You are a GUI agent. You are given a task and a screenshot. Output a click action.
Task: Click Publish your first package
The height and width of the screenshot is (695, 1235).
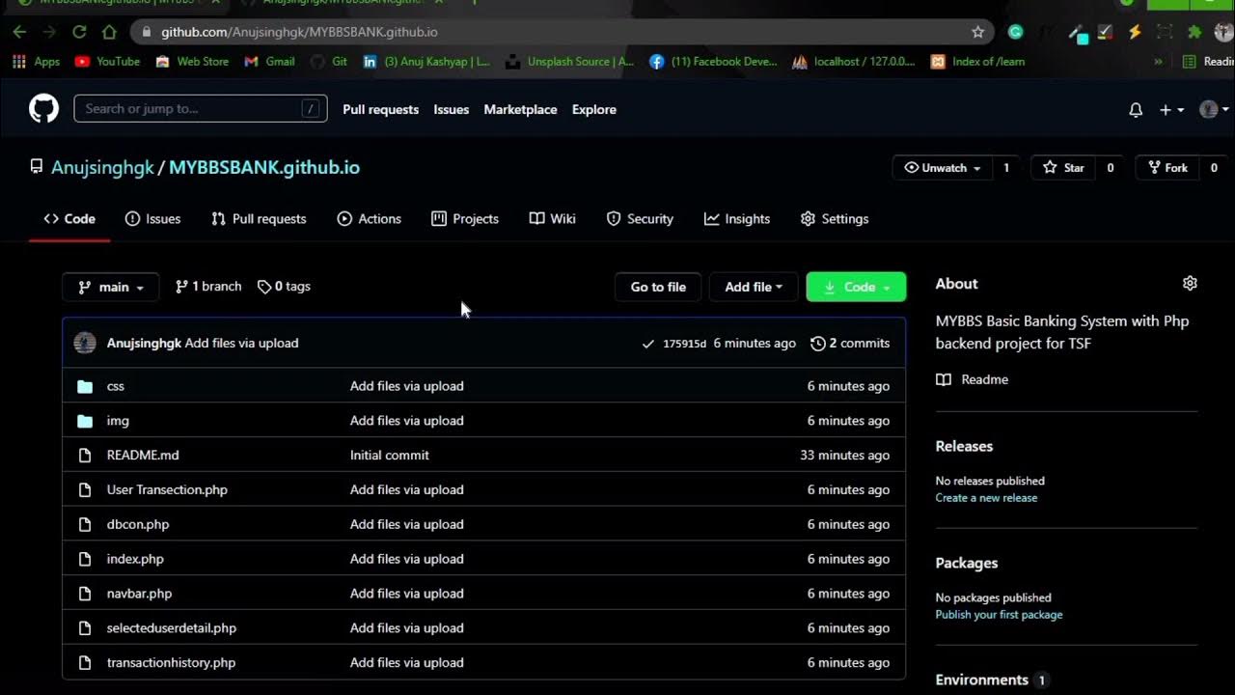click(x=999, y=615)
